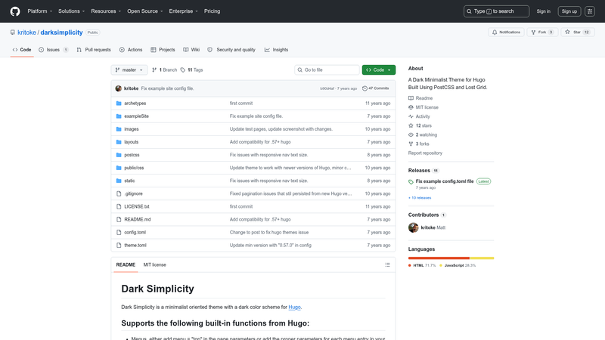
Task: Click commit message 'Update min version with "0.57.0" in config'
Action: pos(271,245)
